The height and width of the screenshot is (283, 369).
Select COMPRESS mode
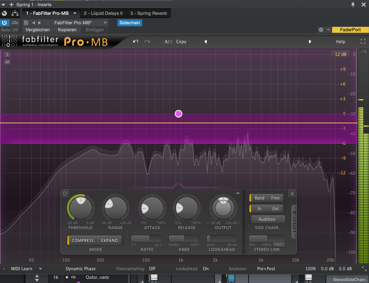pyautogui.click(x=82, y=240)
